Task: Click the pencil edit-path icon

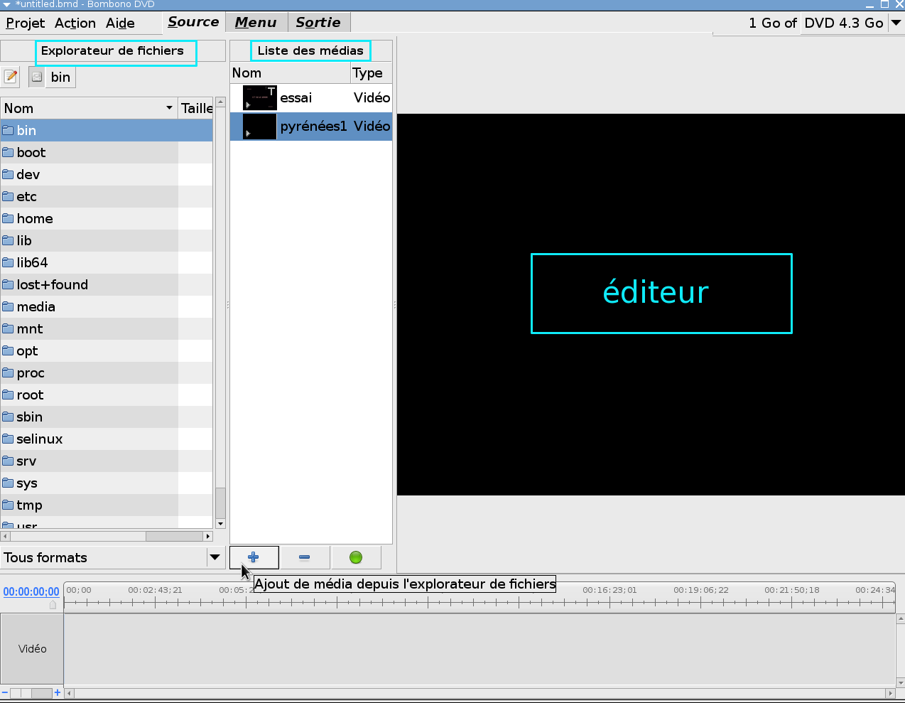Action: click(11, 77)
